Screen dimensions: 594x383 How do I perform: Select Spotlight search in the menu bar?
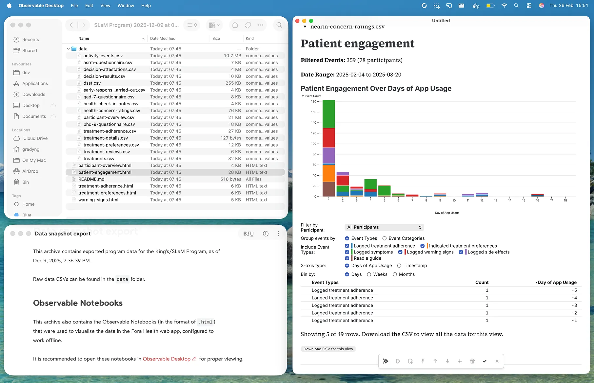[x=516, y=6]
